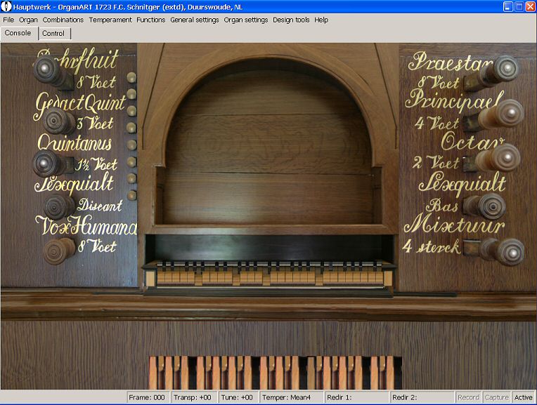Pull the Vox Humana 8 Voet stop knob

58,251
